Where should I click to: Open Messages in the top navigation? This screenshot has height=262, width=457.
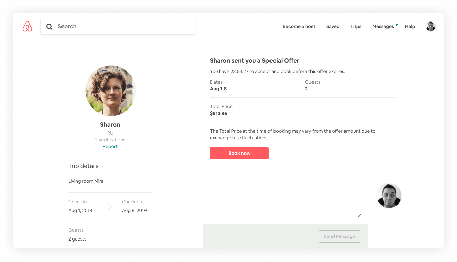[x=383, y=26]
